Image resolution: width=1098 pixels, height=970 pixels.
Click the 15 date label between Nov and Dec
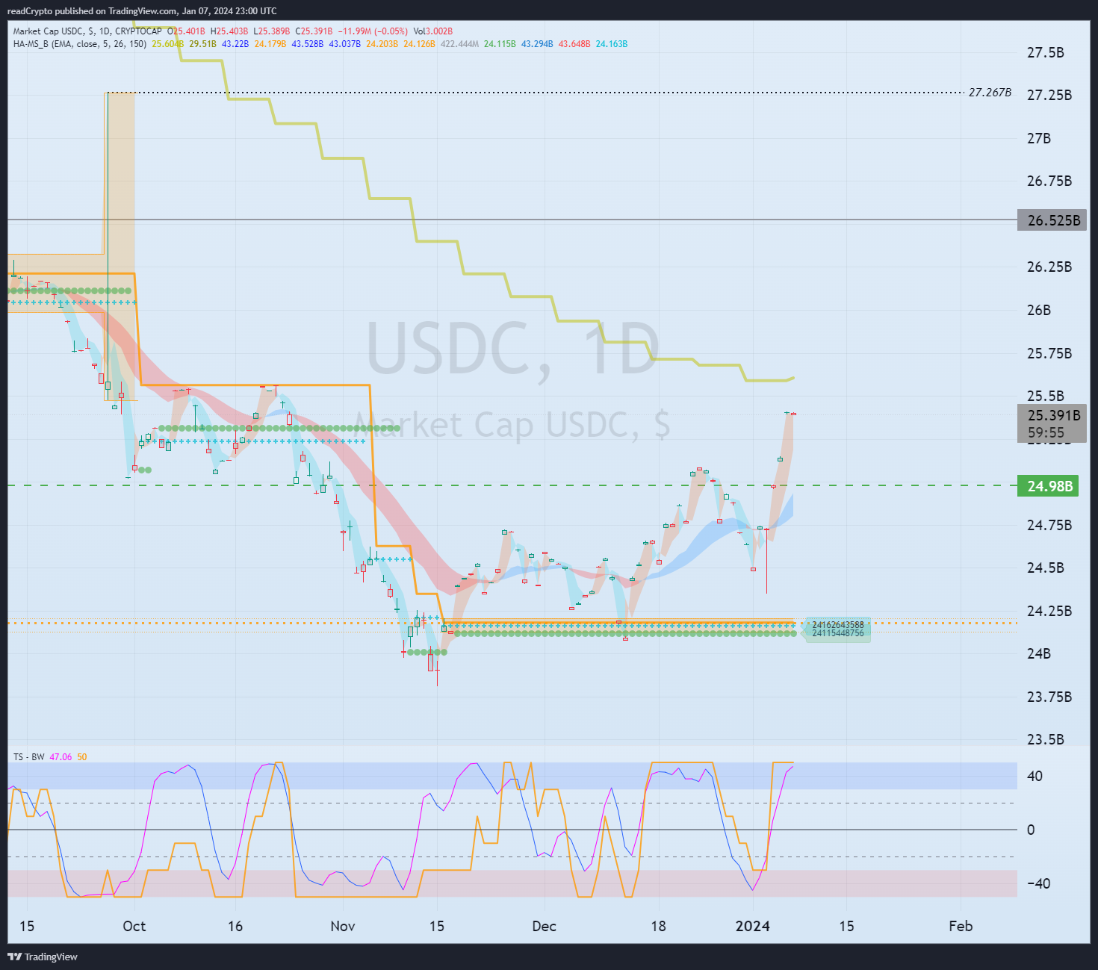[x=437, y=926]
